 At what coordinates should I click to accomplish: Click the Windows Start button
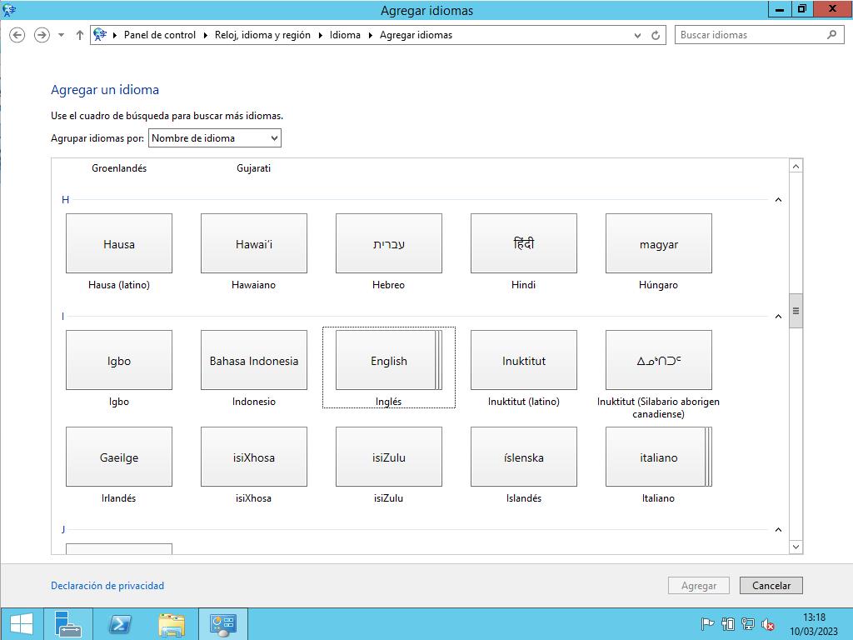(x=21, y=624)
